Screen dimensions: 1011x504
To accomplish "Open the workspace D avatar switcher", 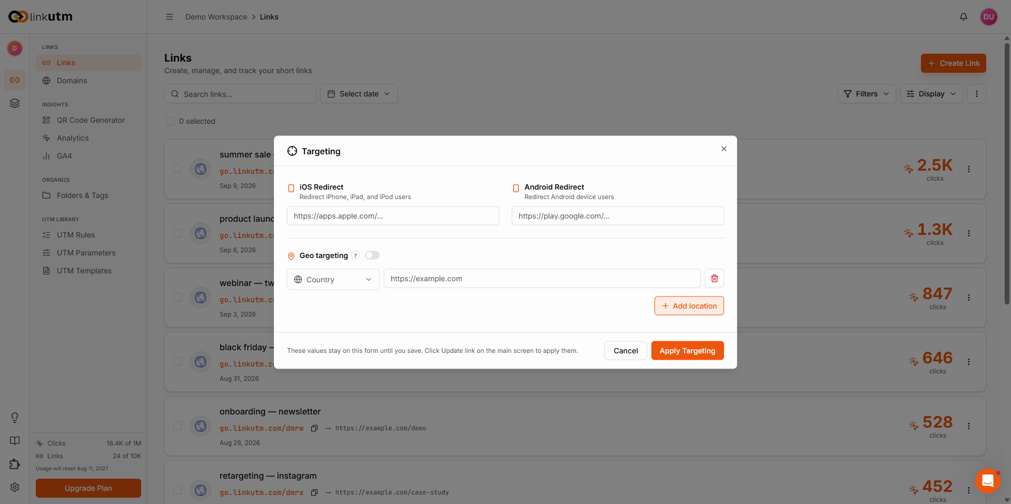I will click(15, 48).
